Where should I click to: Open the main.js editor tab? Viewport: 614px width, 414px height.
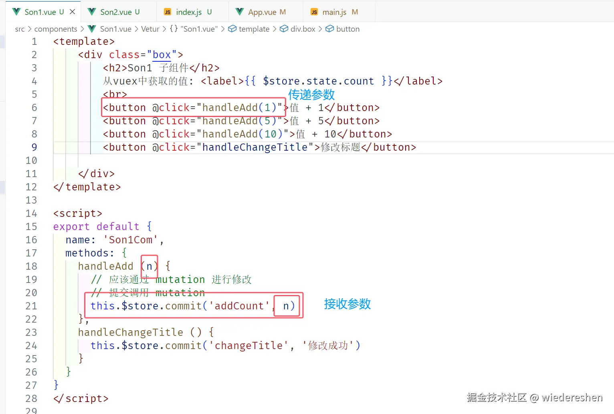[x=339, y=12]
